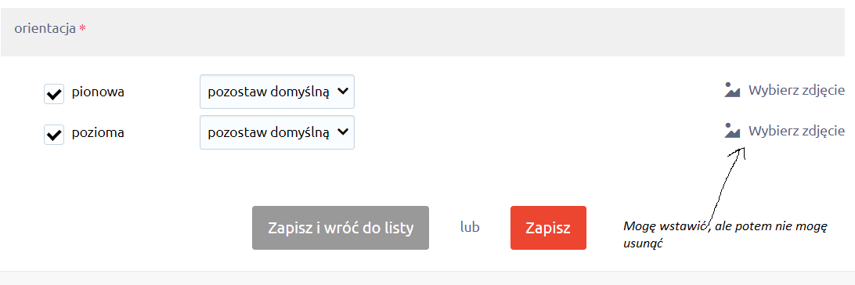Uncheck the pozioma checkbox

point(54,135)
